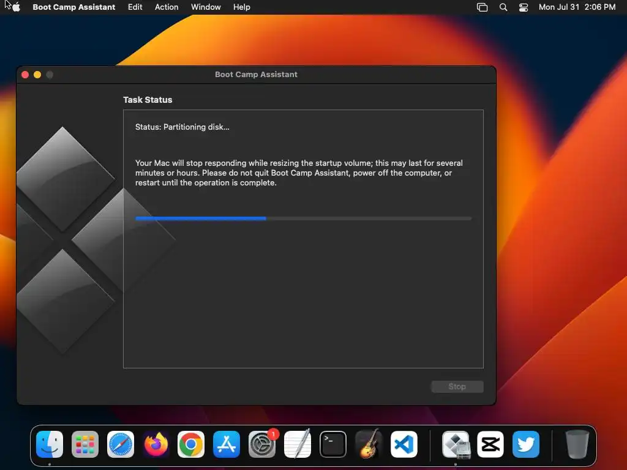Launch Firefox from the dock
627x470 pixels.
click(156, 444)
